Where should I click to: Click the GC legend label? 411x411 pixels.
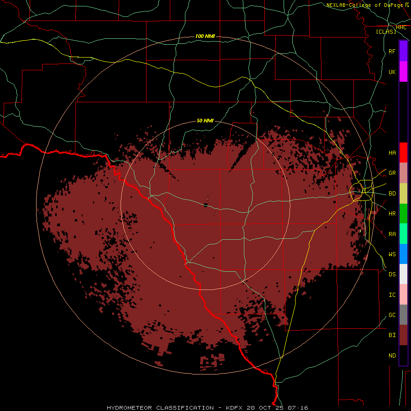coord(392,315)
